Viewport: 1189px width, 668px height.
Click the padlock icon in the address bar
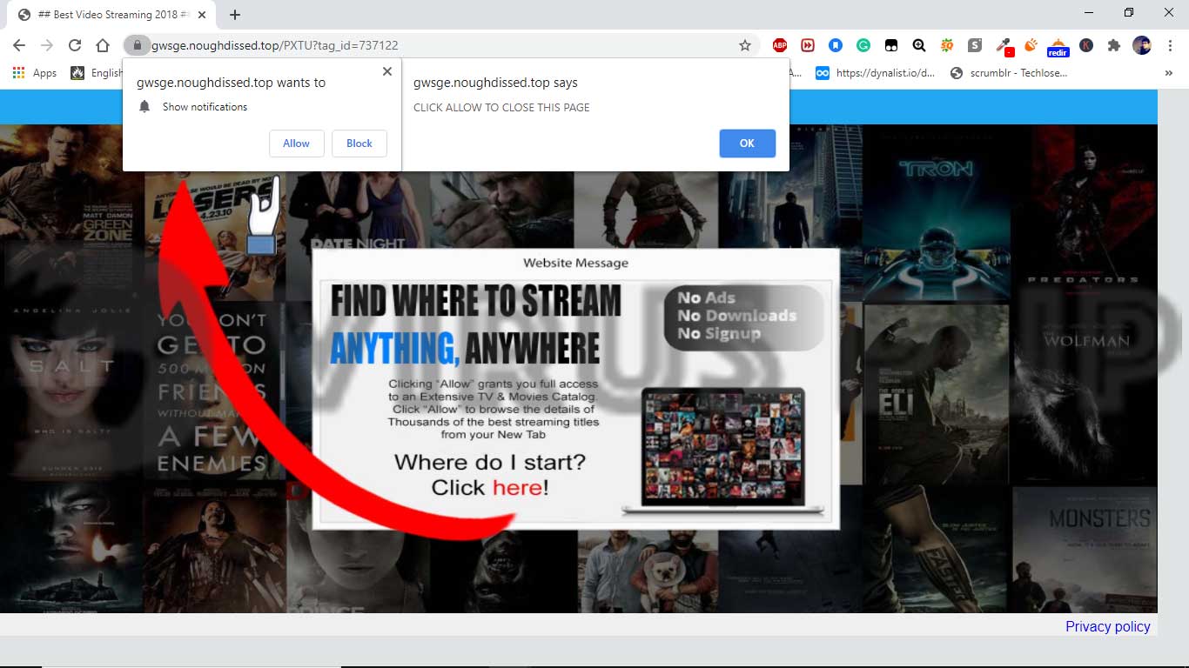click(137, 44)
